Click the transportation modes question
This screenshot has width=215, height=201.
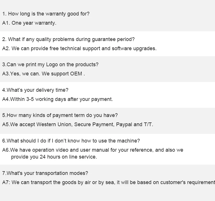pyautogui.click(x=45, y=173)
